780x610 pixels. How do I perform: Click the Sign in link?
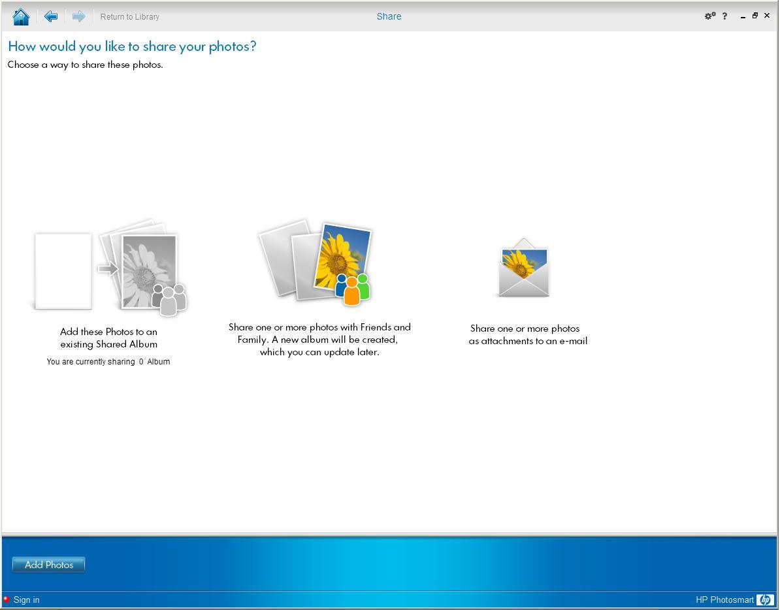(x=26, y=600)
